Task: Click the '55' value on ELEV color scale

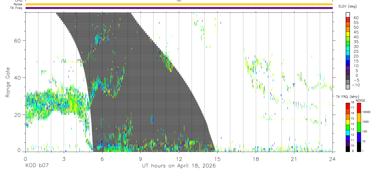Action: [x=356, y=22]
